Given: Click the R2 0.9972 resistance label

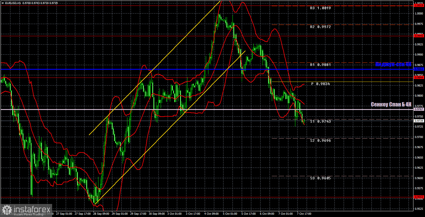Looking at the screenshot, I should (x=320, y=27).
